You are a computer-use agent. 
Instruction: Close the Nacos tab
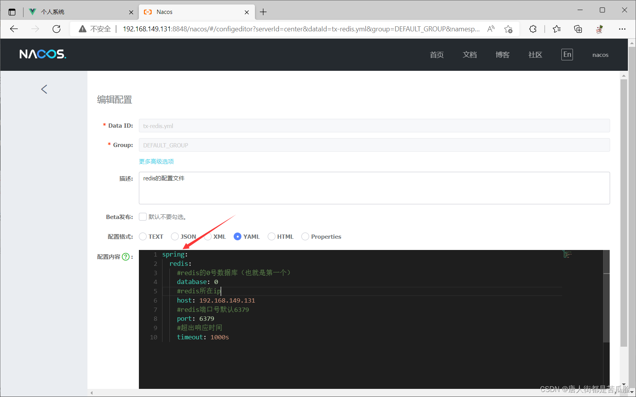(x=247, y=12)
